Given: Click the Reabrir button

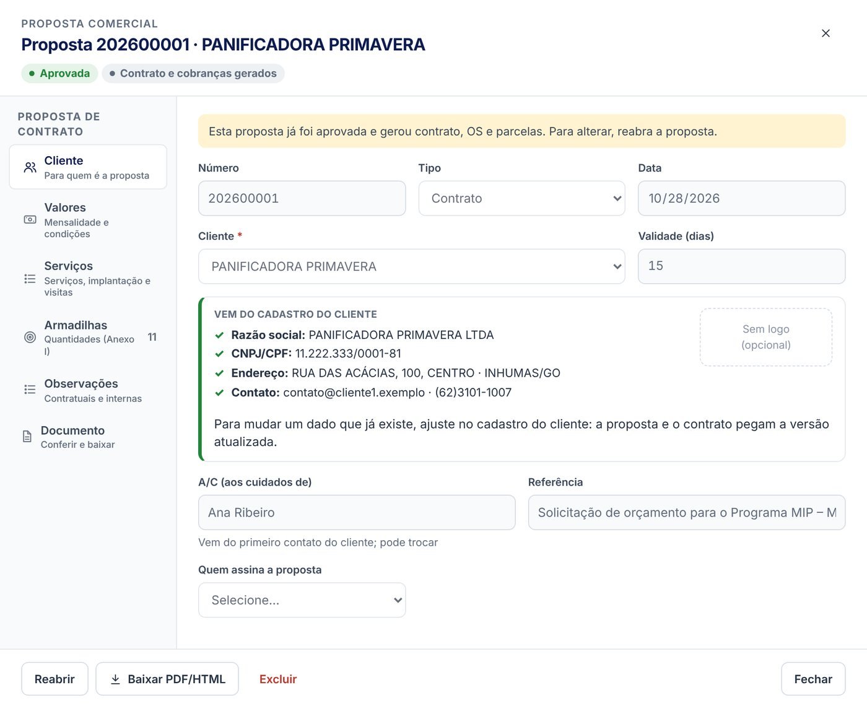Looking at the screenshot, I should tap(54, 679).
